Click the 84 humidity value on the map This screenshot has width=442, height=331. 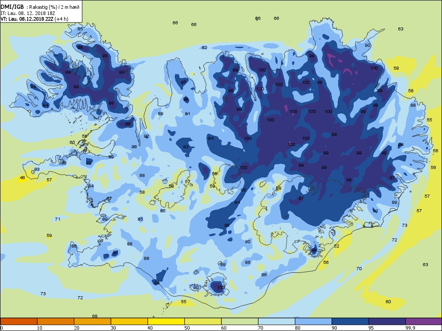[91, 186]
